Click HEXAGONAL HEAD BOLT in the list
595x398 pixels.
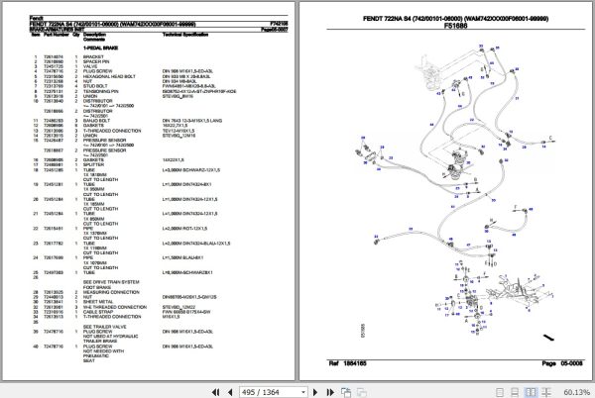(109, 76)
